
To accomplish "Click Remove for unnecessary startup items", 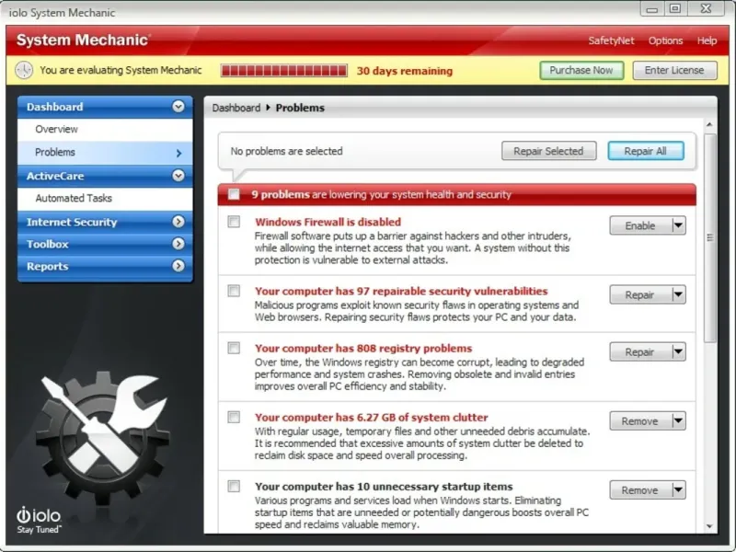I will coord(640,490).
